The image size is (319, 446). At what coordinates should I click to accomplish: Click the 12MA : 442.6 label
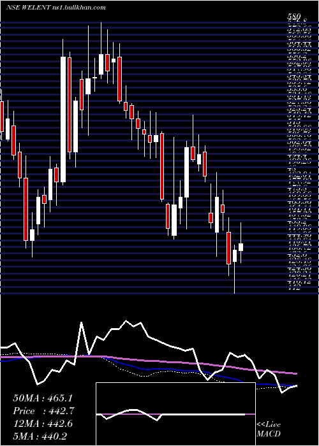pyautogui.click(x=43, y=424)
